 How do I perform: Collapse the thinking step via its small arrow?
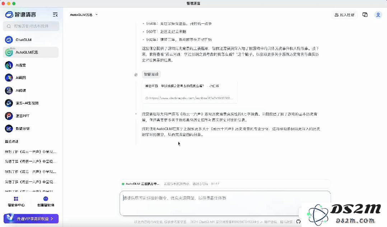(x=136, y=114)
